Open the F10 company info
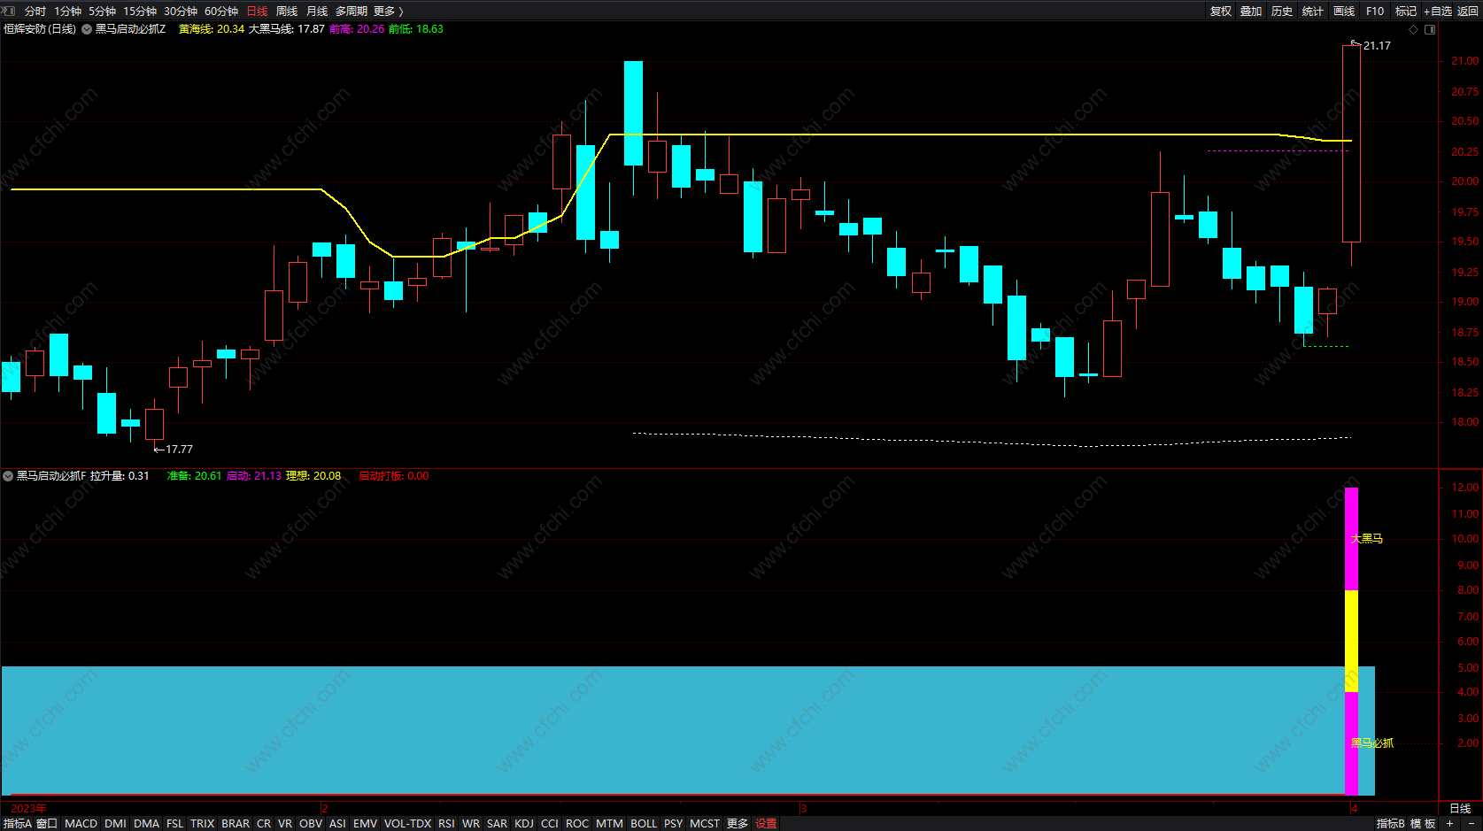 (x=1375, y=11)
